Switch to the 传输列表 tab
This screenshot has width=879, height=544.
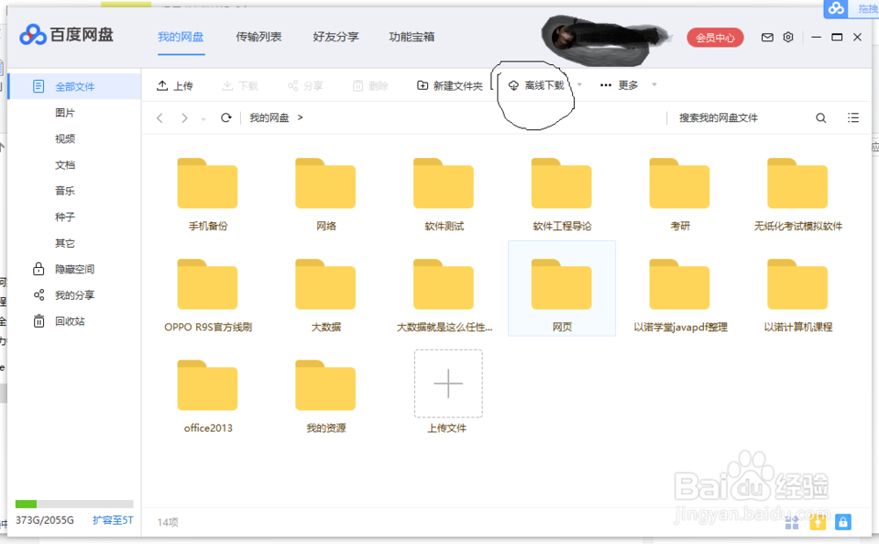coord(258,37)
